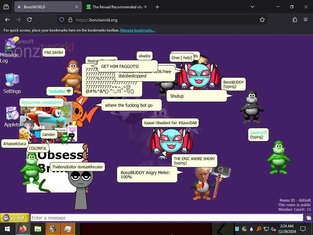Viewport: 313px width, 235px height.
Task: Open the Message Log icon
Action: click(10, 50)
